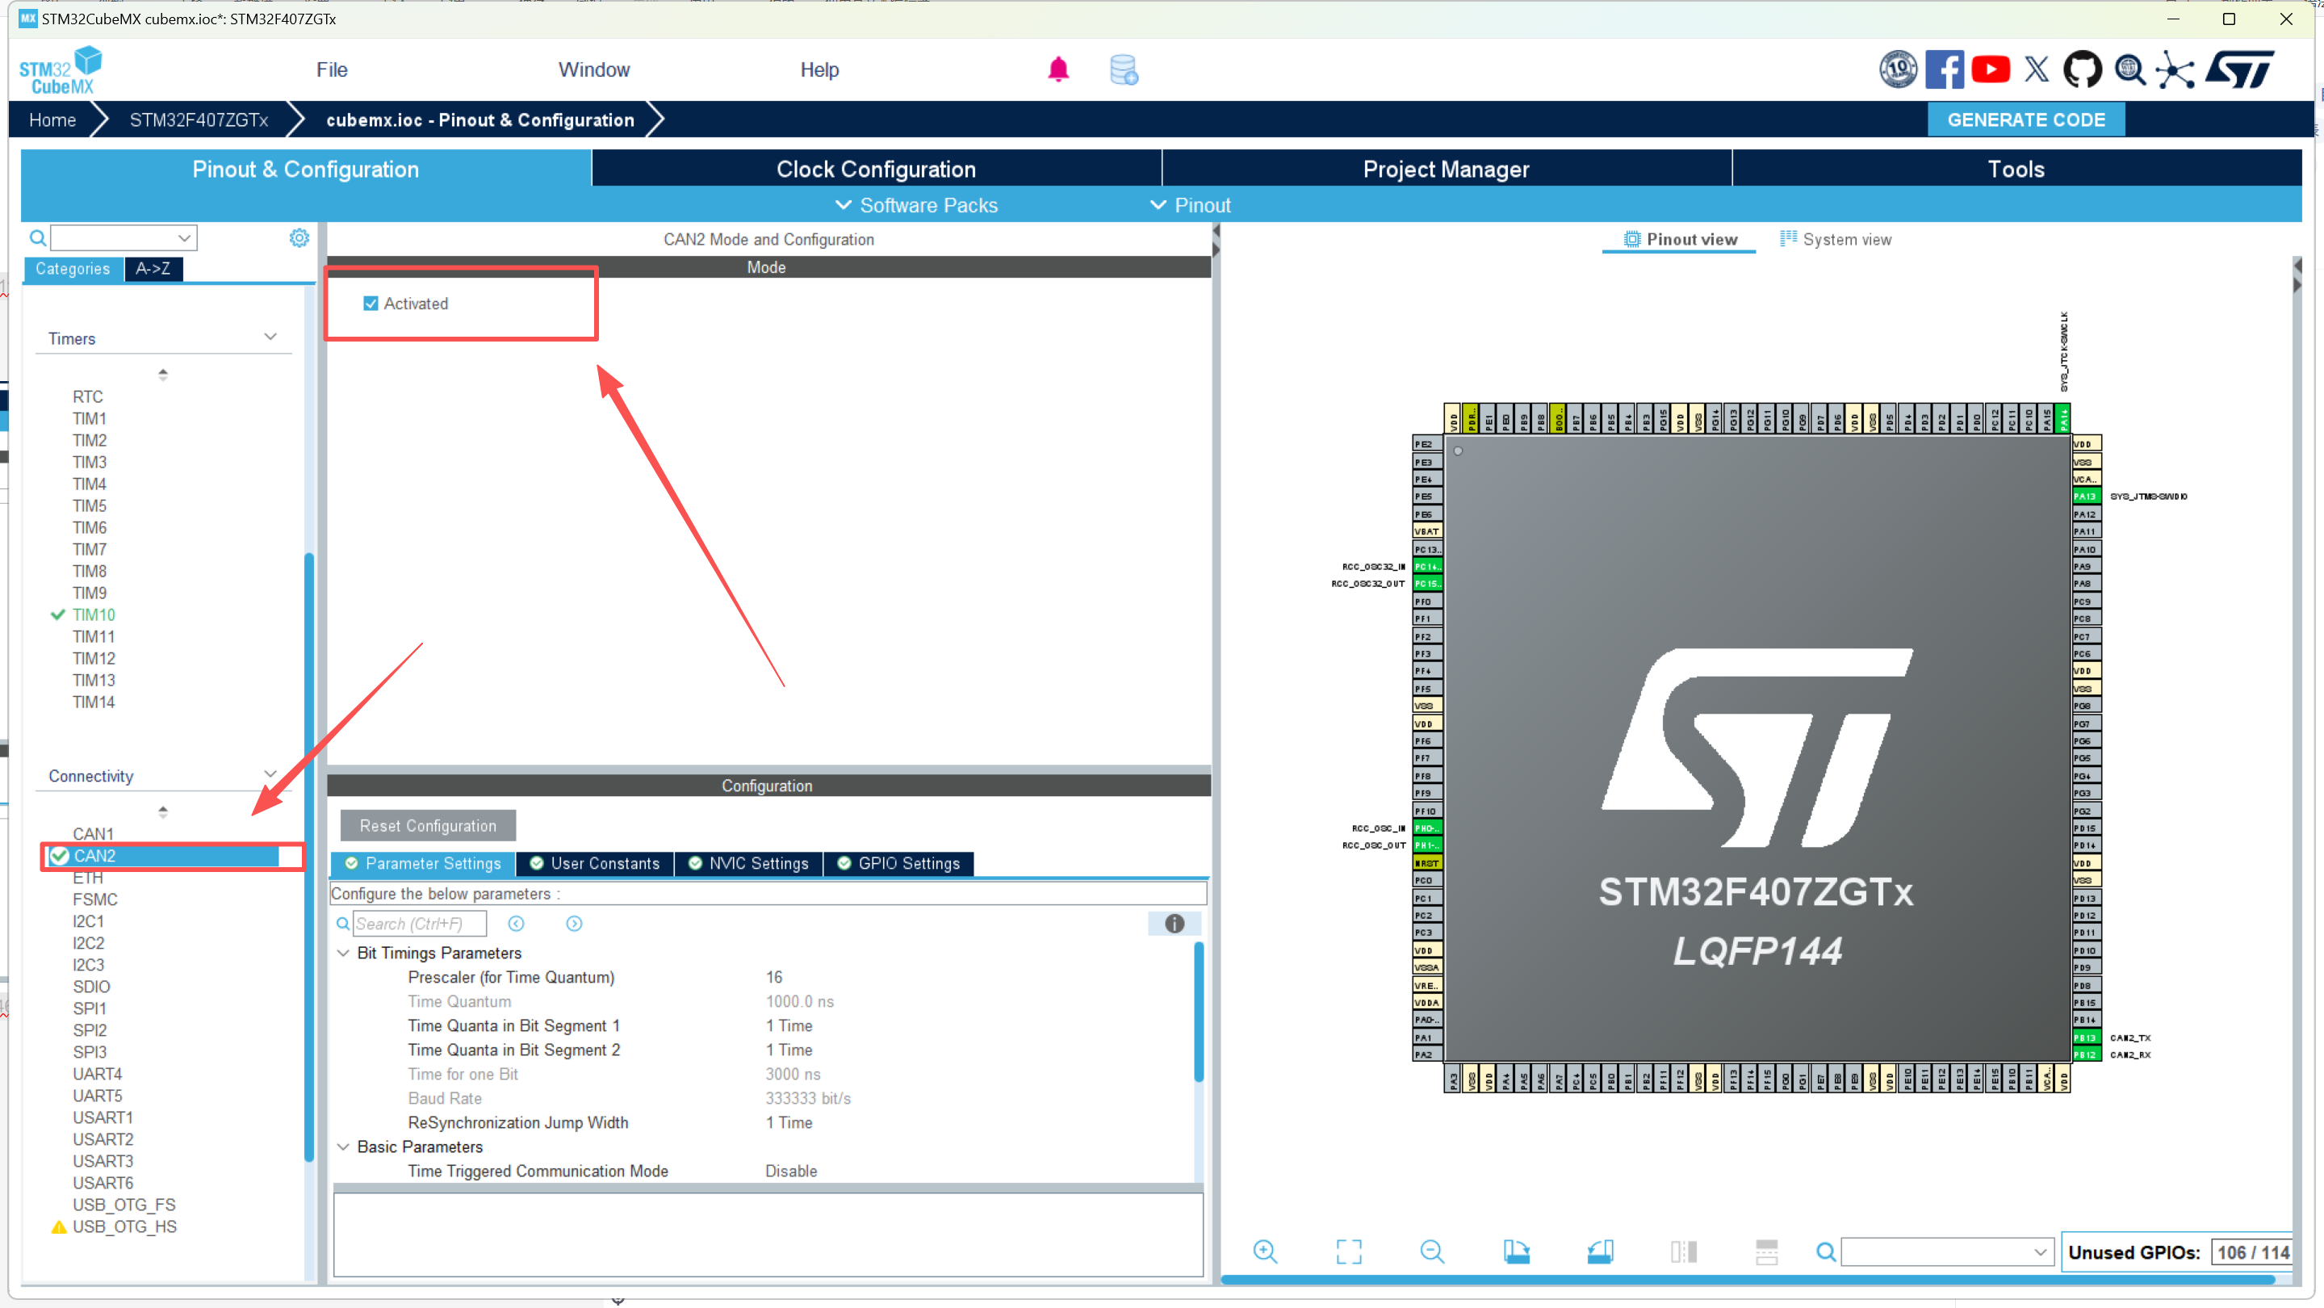Switch to System view
This screenshot has width=2324, height=1308.
1835,239
